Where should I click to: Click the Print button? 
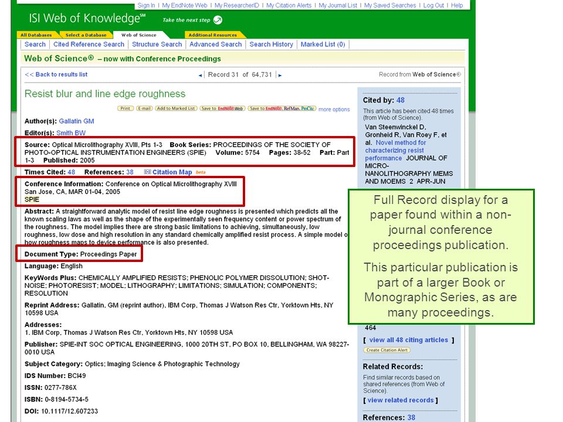pyautogui.click(x=126, y=108)
